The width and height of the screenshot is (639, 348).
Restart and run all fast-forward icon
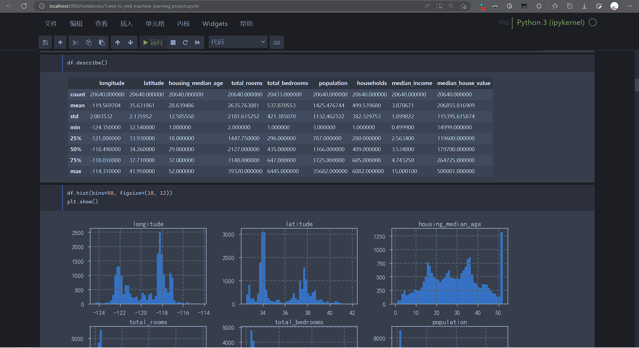(198, 42)
